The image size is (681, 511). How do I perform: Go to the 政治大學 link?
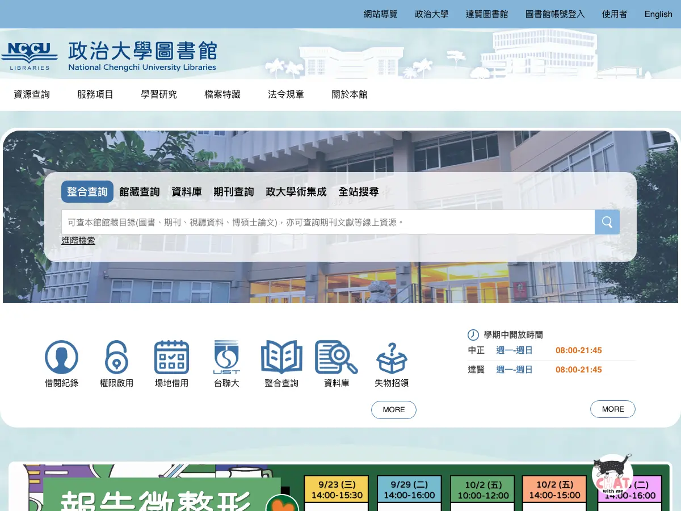pos(432,14)
